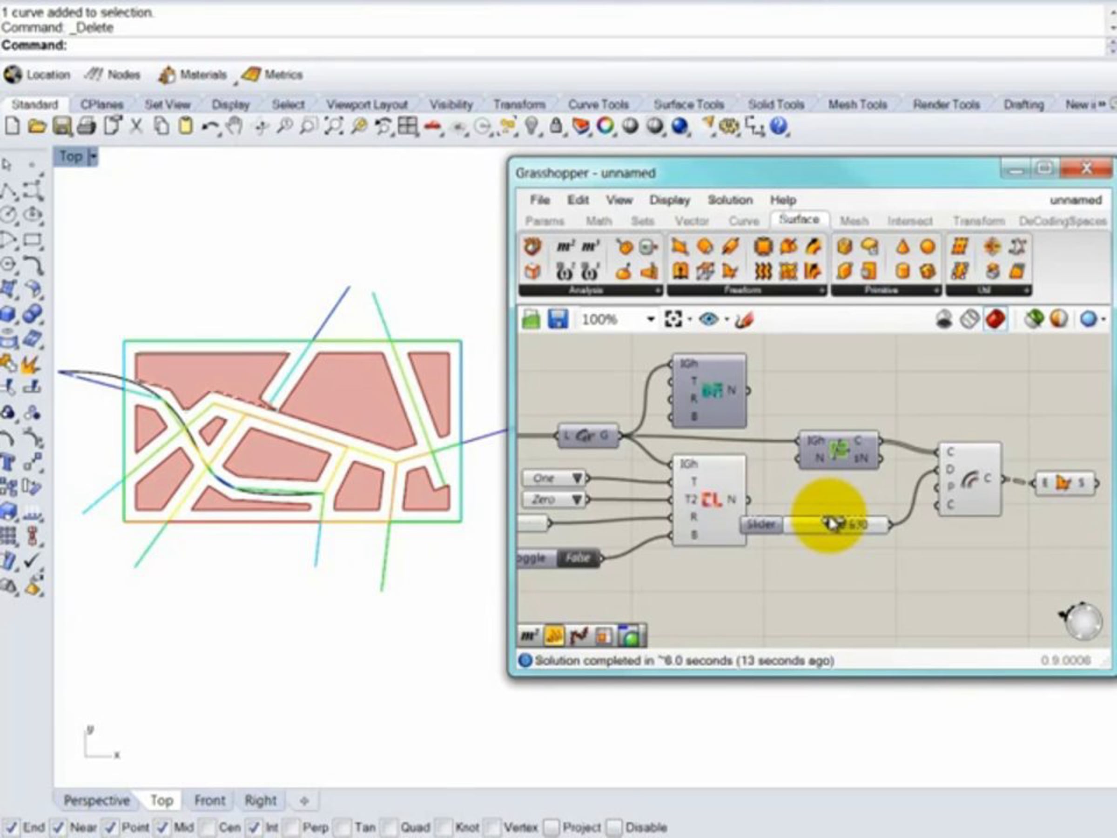Click the Print icon in Rhino toolbar
The image size is (1117, 838).
pos(87,126)
